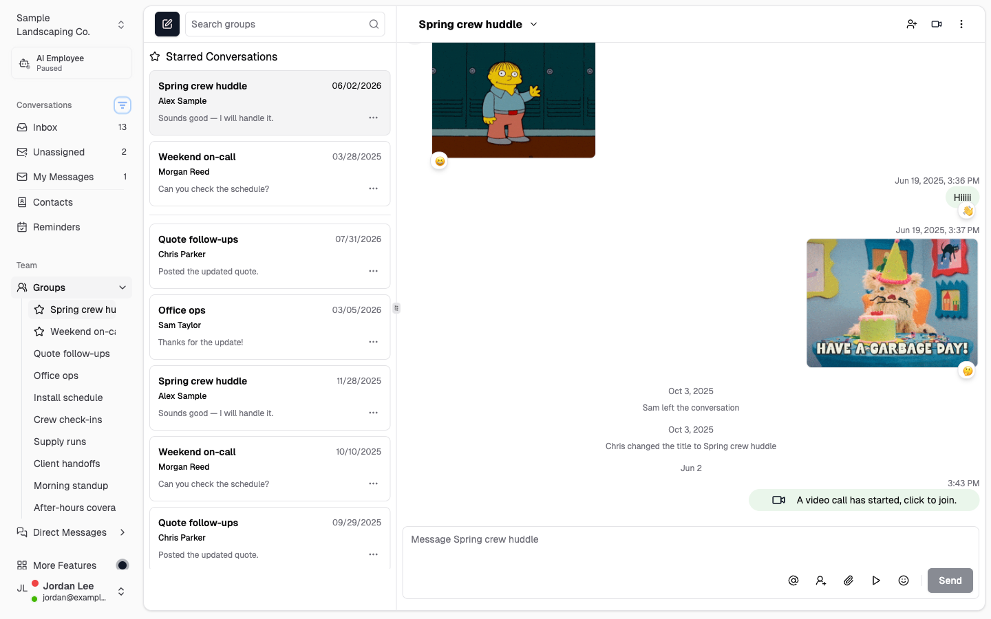
Task: Click the search magnifier icon
Action: pyautogui.click(x=374, y=24)
